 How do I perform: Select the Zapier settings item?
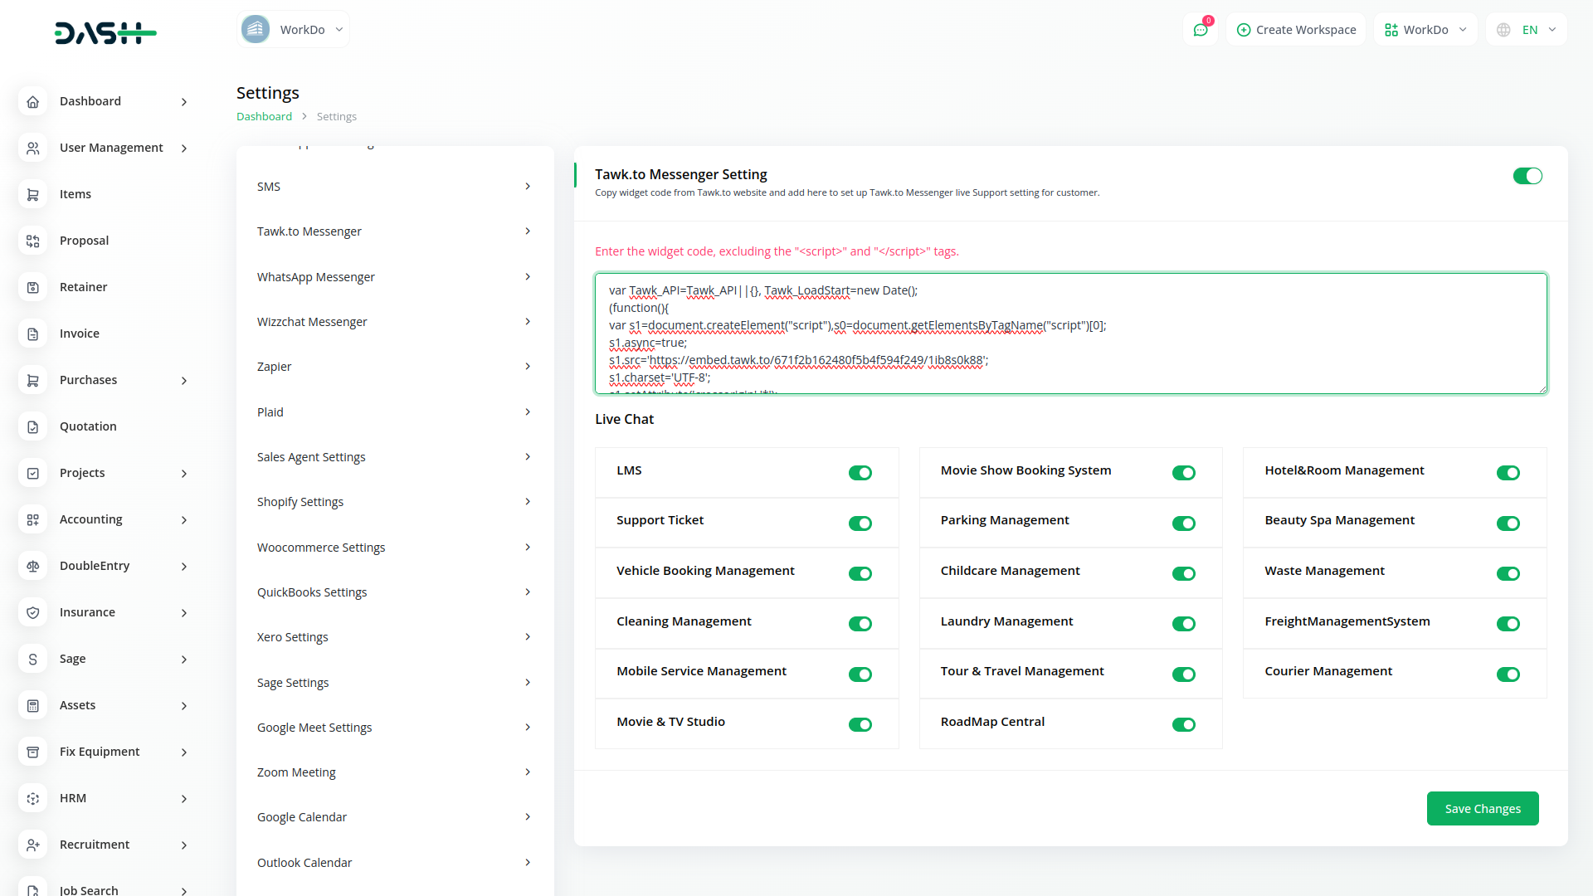pyautogui.click(x=394, y=367)
